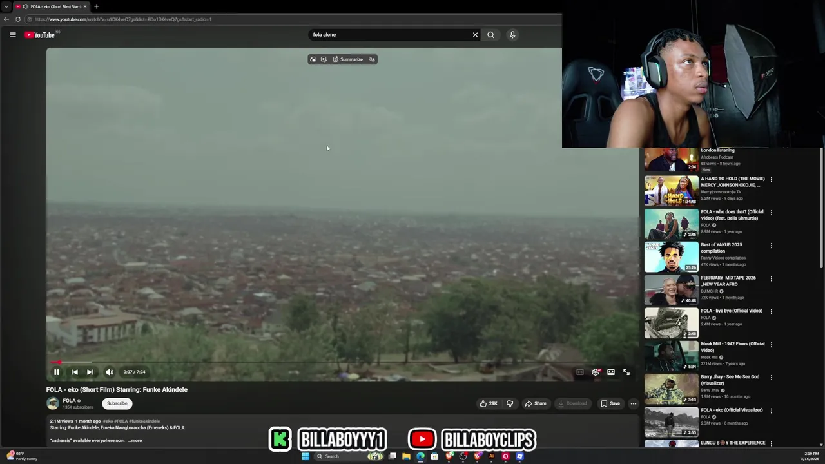This screenshot has width=825, height=464.
Task: Open the FOLA channel name link
Action: pos(69,401)
